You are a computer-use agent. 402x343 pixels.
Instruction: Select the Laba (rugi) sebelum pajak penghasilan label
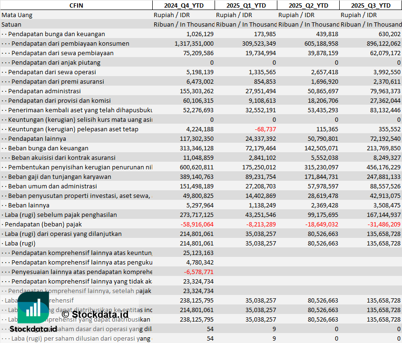pyautogui.click(x=60, y=215)
